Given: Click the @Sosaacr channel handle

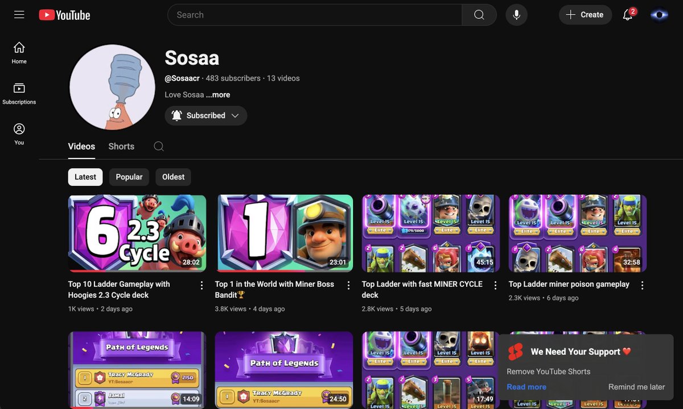Looking at the screenshot, I should coord(182,78).
